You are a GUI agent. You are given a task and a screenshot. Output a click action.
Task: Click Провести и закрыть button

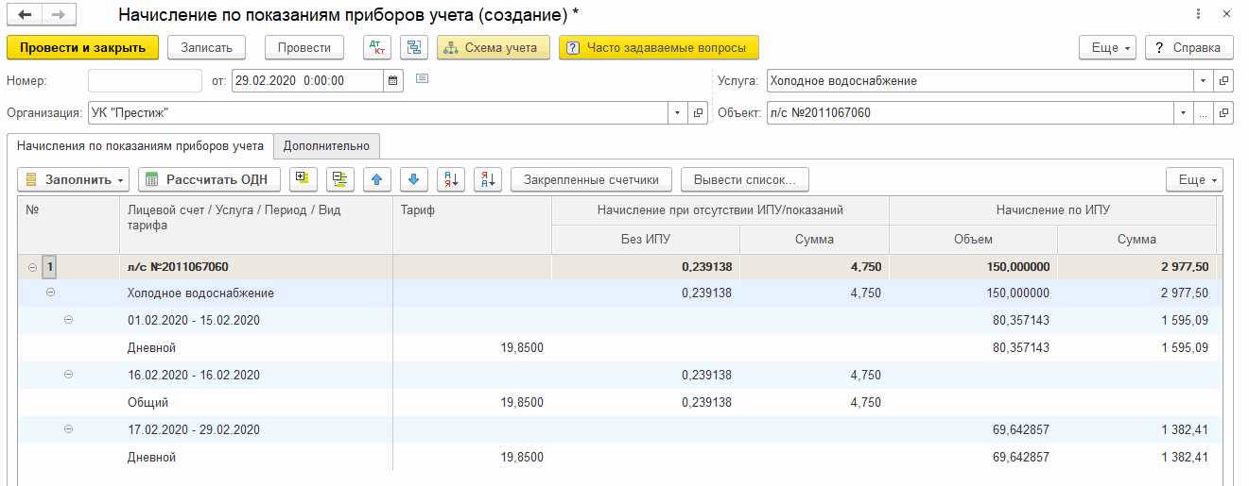point(82,47)
